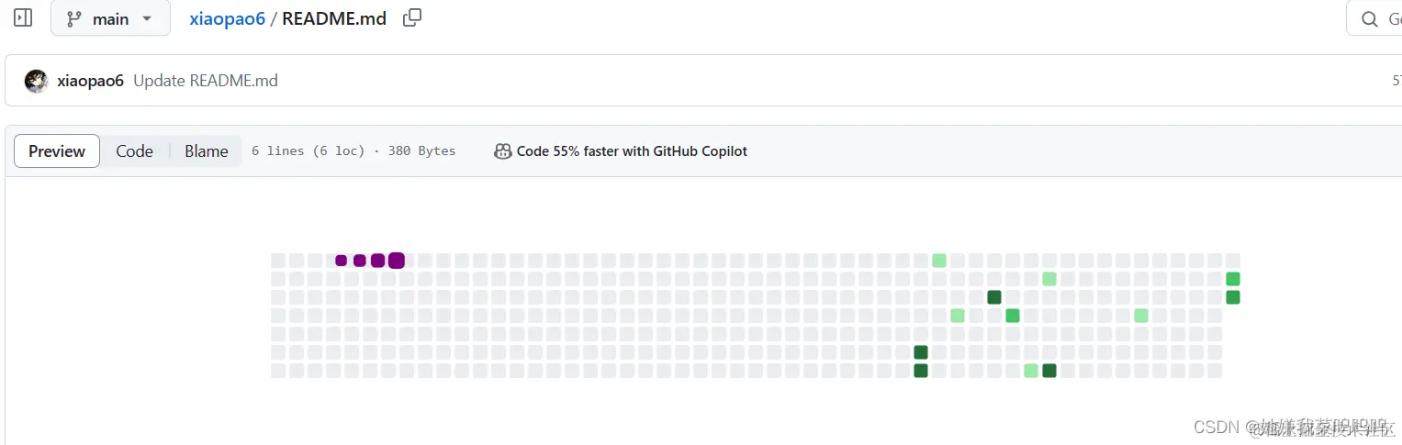Open the xiaopao6 repository breadcrumb link
The height and width of the screenshot is (445, 1402).
227,19
